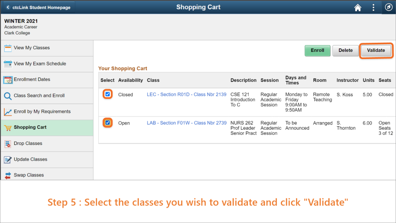Click the View My Exam Schedule icon
Viewport: 396px width, 223px height.
click(8, 64)
